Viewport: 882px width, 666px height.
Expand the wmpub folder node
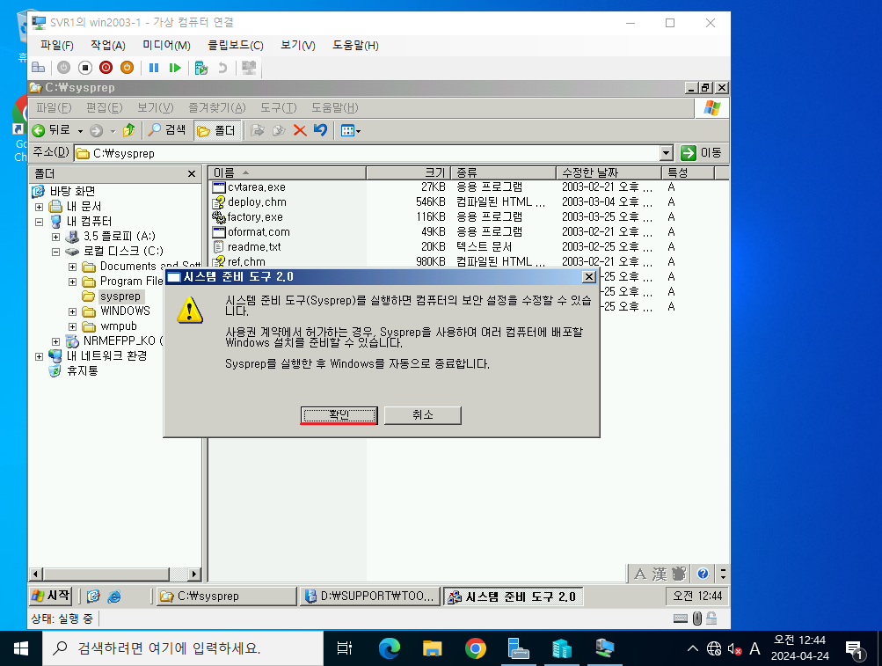point(73,326)
